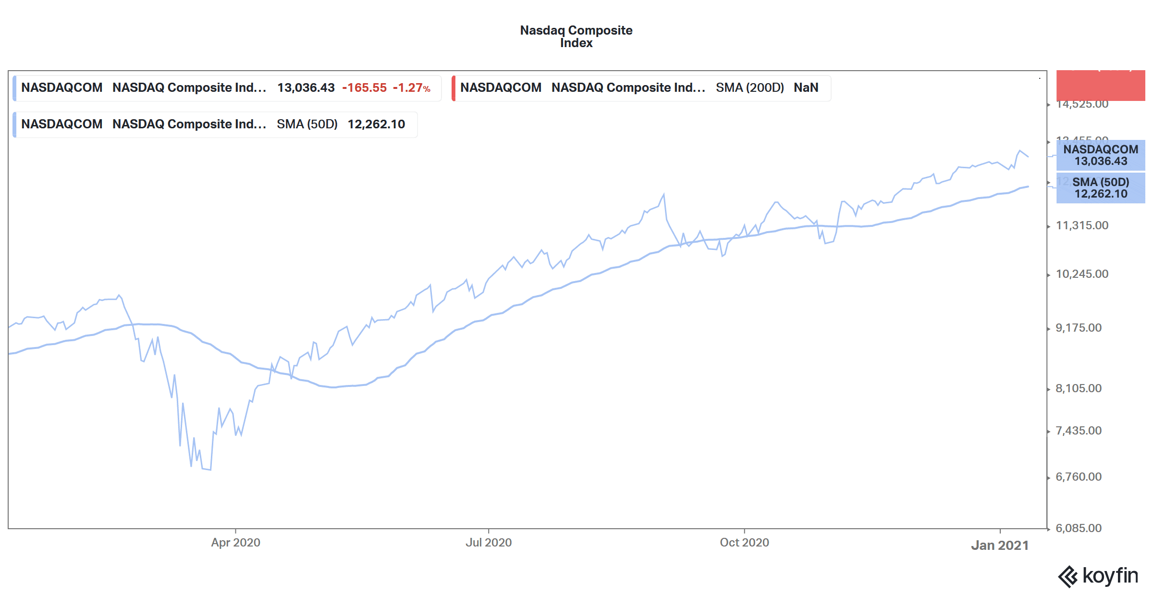1153x596 pixels.
Task: Click the Jan 2021 date axis label
Action: [1000, 546]
